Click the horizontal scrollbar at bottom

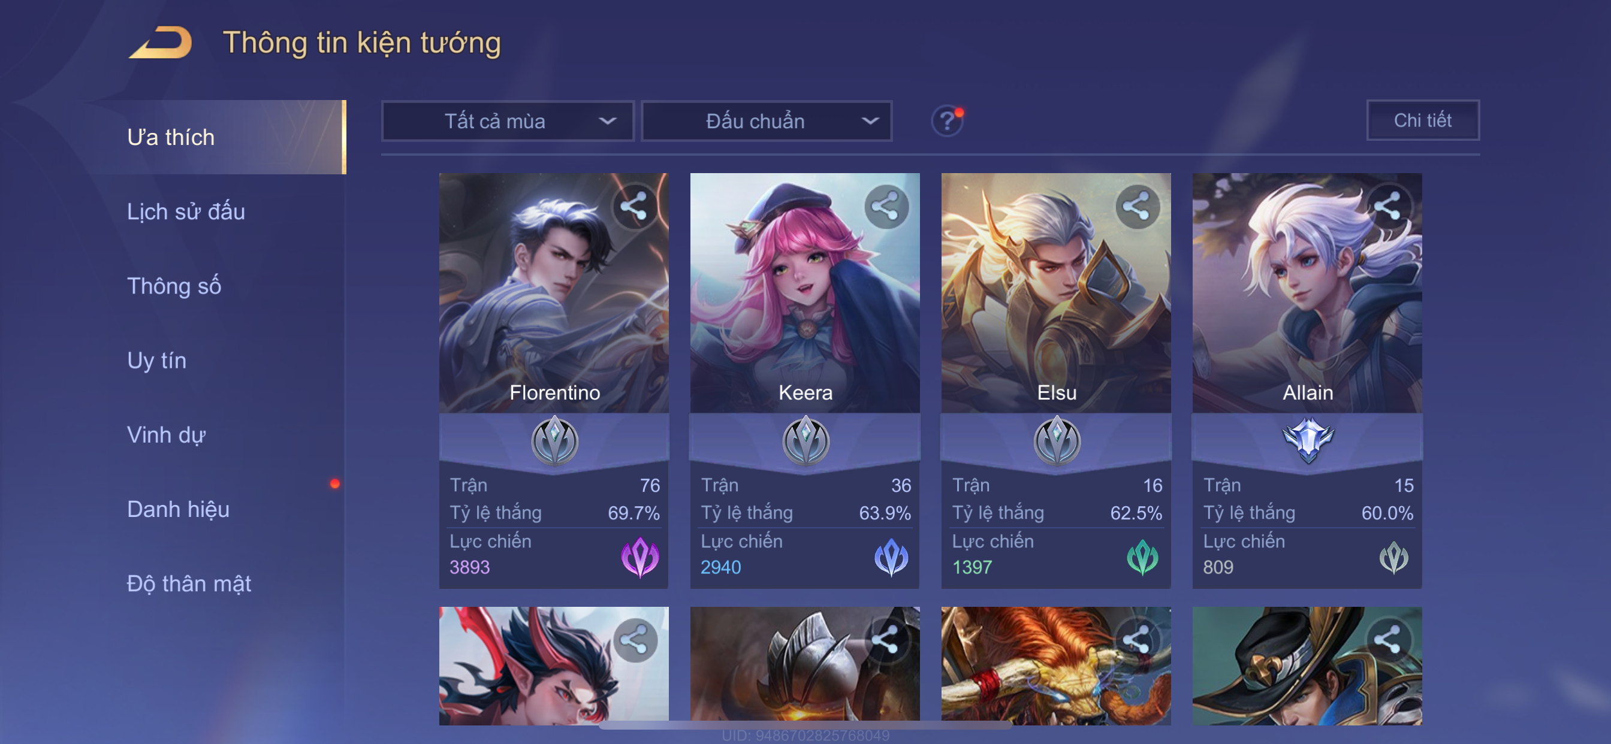[805, 725]
